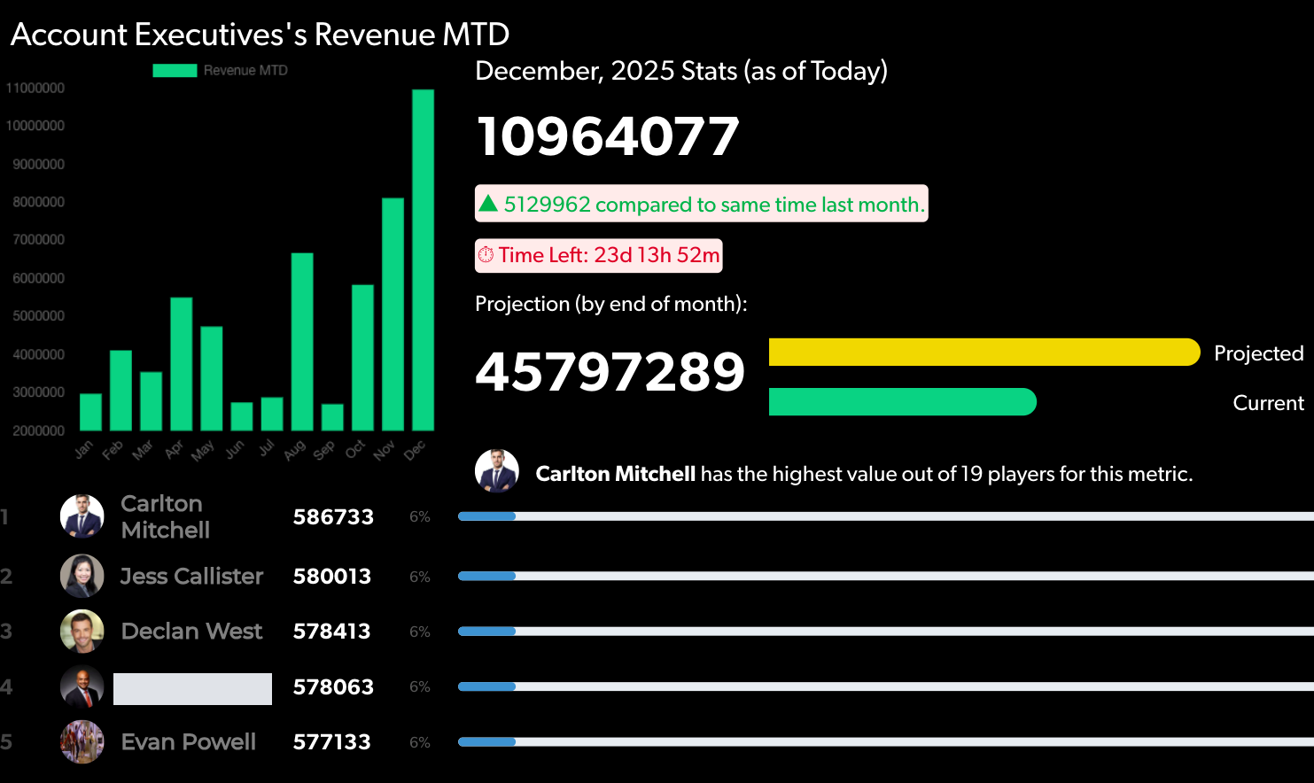Screen dimensions: 1314x783
Task: Click the 'Projected' label
Action: pos(1259,353)
